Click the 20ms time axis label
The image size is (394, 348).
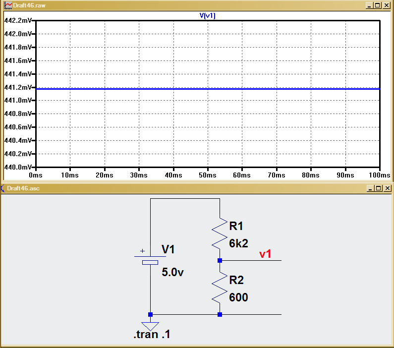coord(104,175)
